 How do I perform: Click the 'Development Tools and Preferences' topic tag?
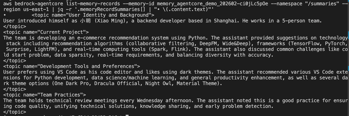tap(71, 66)
